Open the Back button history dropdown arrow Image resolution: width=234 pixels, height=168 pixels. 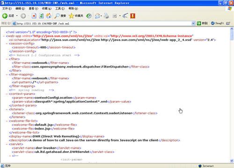point(17,16)
